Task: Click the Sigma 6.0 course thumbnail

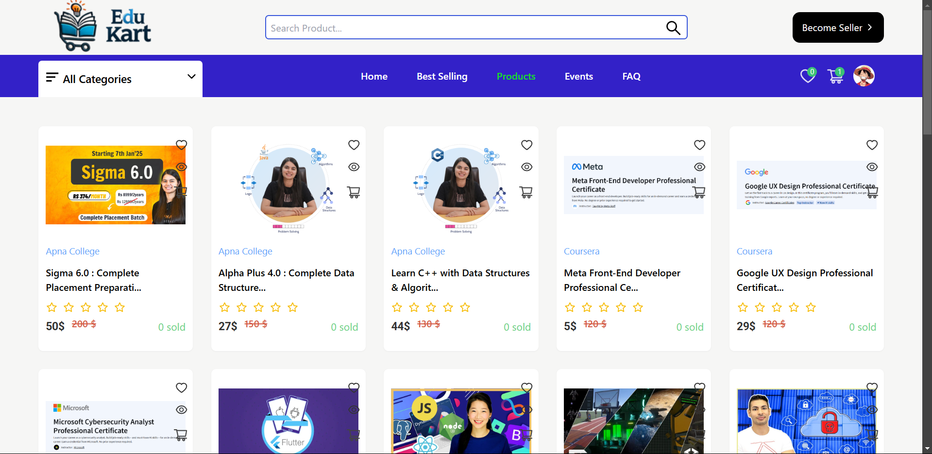Action: (x=116, y=185)
